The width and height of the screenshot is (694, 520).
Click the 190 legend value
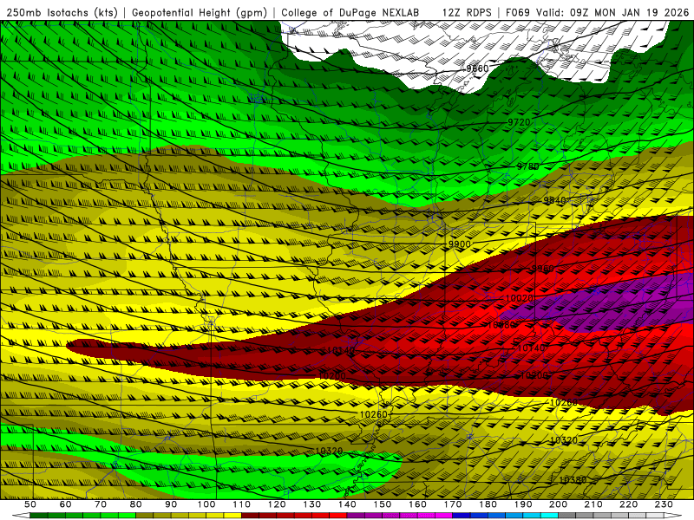[523, 504]
